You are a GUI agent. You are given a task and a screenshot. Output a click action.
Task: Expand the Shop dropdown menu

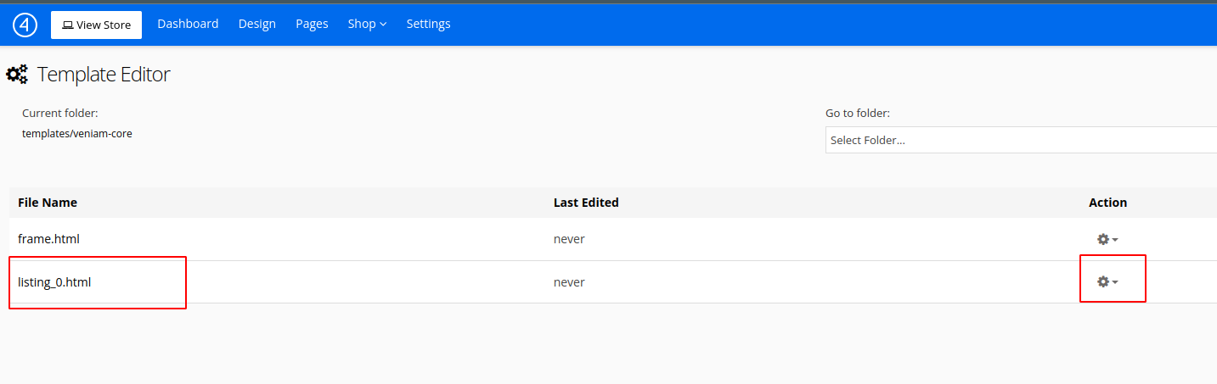tap(367, 24)
